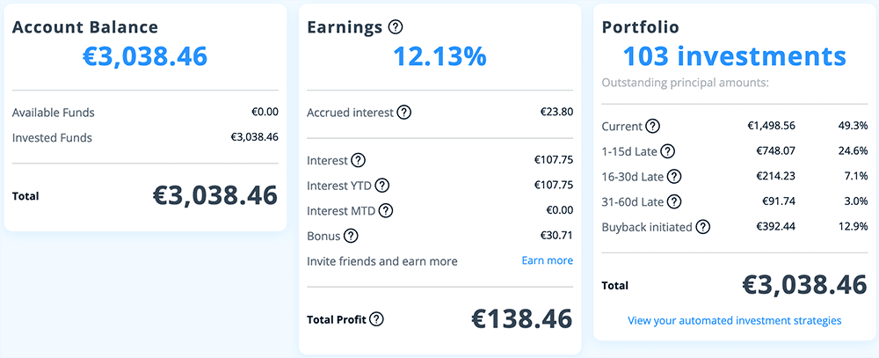Show the Bonus help tooltip icon
Screen dimensions: 879x358
pos(351,236)
